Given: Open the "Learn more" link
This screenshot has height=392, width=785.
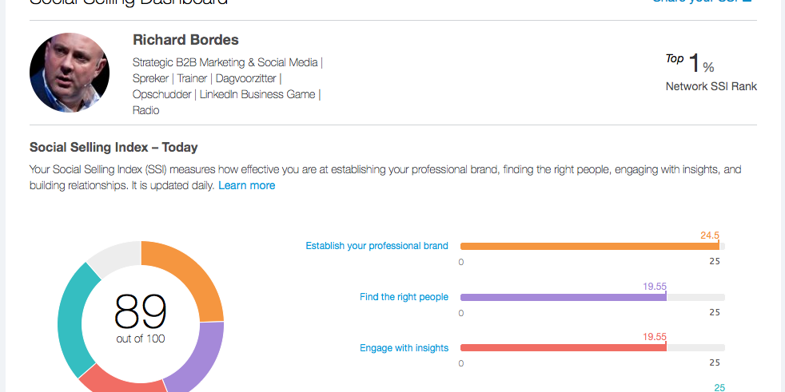Looking at the screenshot, I should [x=246, y=185].
